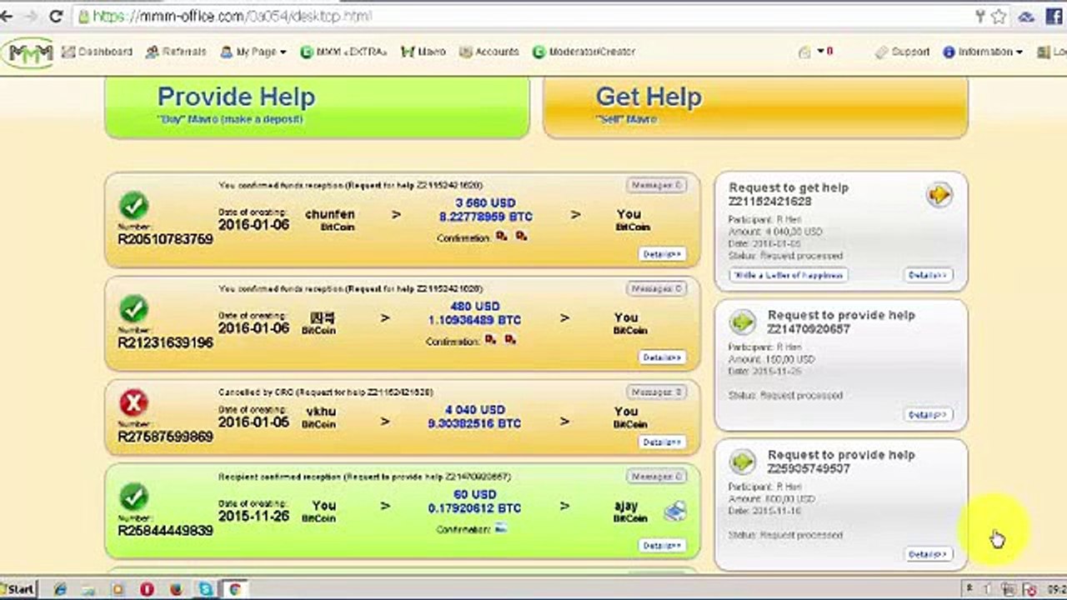Click the red X icon for order R27587599869
The image size is (1067, 600).
133,405
